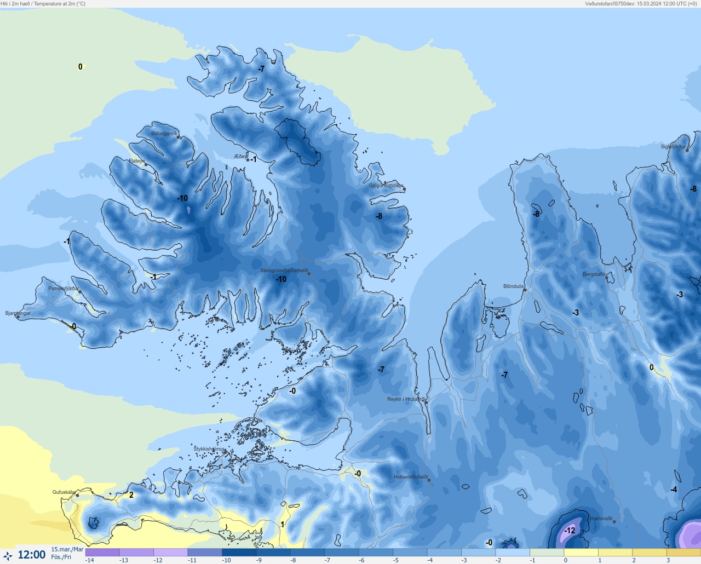Pick the legend swatch between -10 and -9
This screenshot has height=564, width=701.
239,553
